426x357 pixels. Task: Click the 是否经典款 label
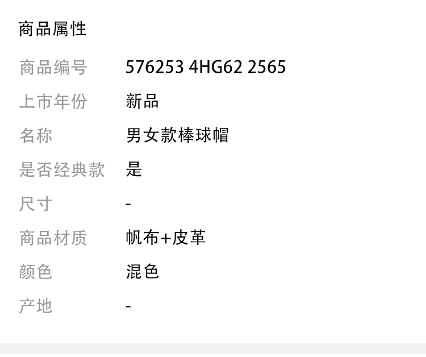(x=62, y=169)
